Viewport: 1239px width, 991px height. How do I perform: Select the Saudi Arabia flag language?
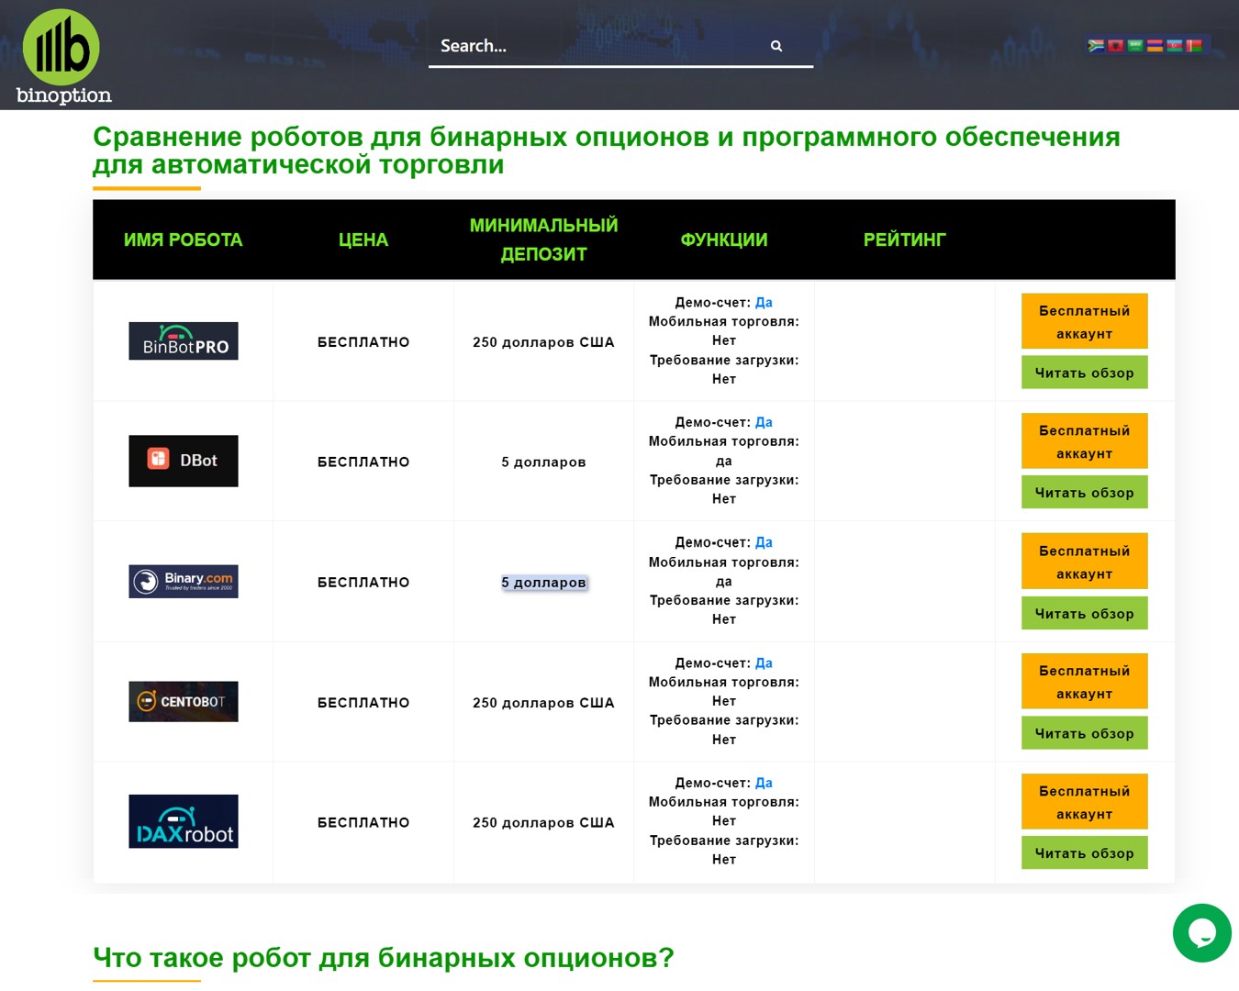tap(1135, 45)
